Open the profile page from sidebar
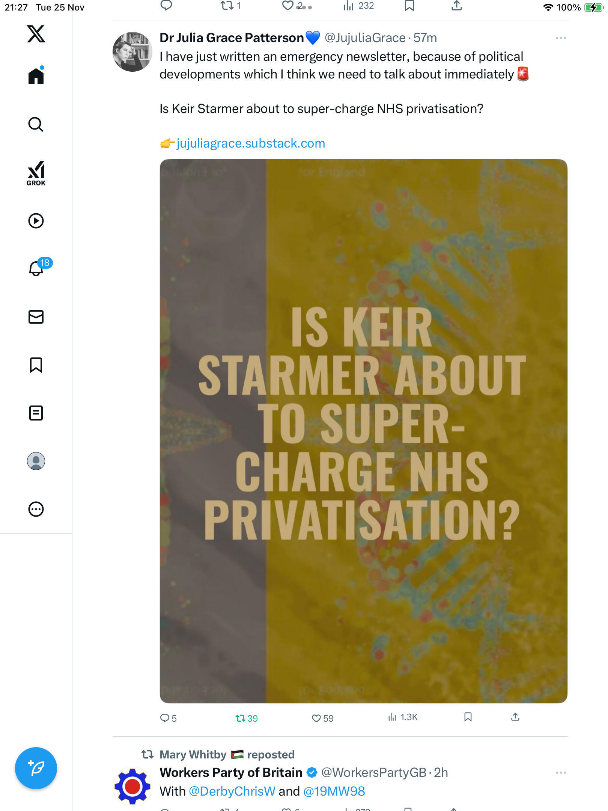This screenshot has width=608, height=811. coord(36,461)
